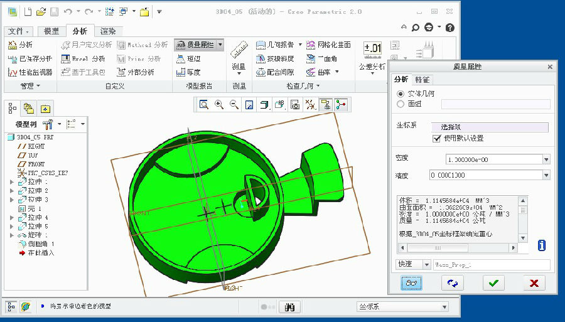Image resolution: width=565 pixels, height=322 pixels.
Task: Click the refit view icon
Action: pyautogui.click(x=204, y=105)
